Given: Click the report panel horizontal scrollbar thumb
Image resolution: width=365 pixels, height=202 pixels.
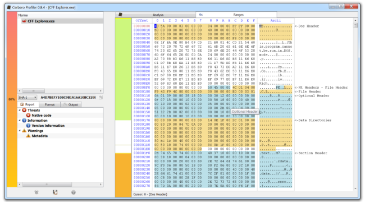Looking at the screenshot, I should click(47, 185).
